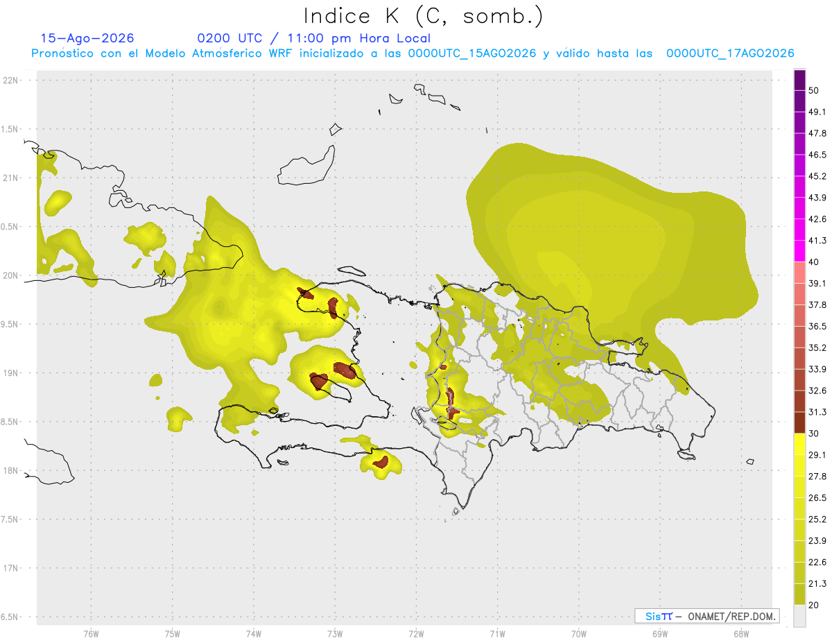The image size is (832, 643).
Task: Click the '22.6' color scale label
Action: coord(818,562)
